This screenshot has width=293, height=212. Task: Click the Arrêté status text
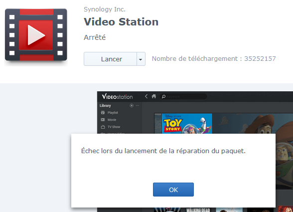point(95,37)
